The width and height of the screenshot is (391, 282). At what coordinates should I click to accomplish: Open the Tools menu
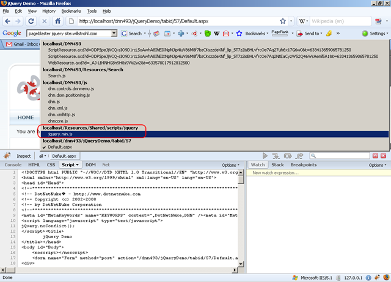(92, 11)
